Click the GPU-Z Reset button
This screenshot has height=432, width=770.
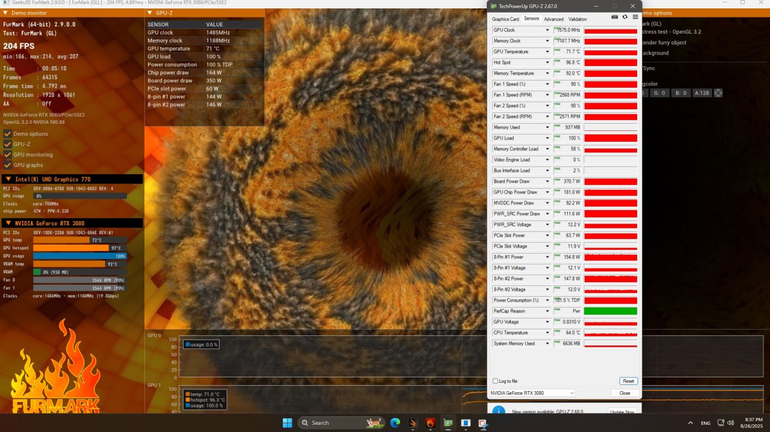tap(629, 381)
